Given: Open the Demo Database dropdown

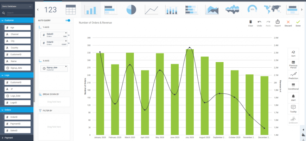Looking at the screenshot, I should pos(17,6).
